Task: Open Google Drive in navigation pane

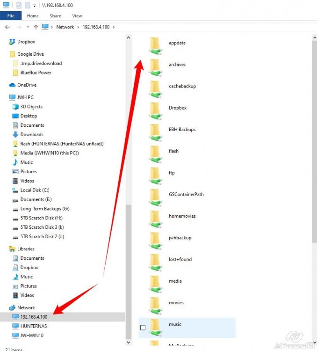Action: [x=30, y=54]
